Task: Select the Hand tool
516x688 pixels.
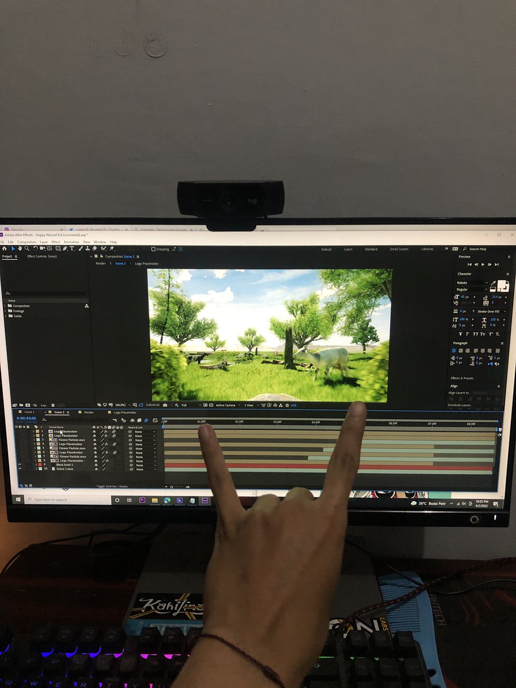Action: (x=20, y=249)
